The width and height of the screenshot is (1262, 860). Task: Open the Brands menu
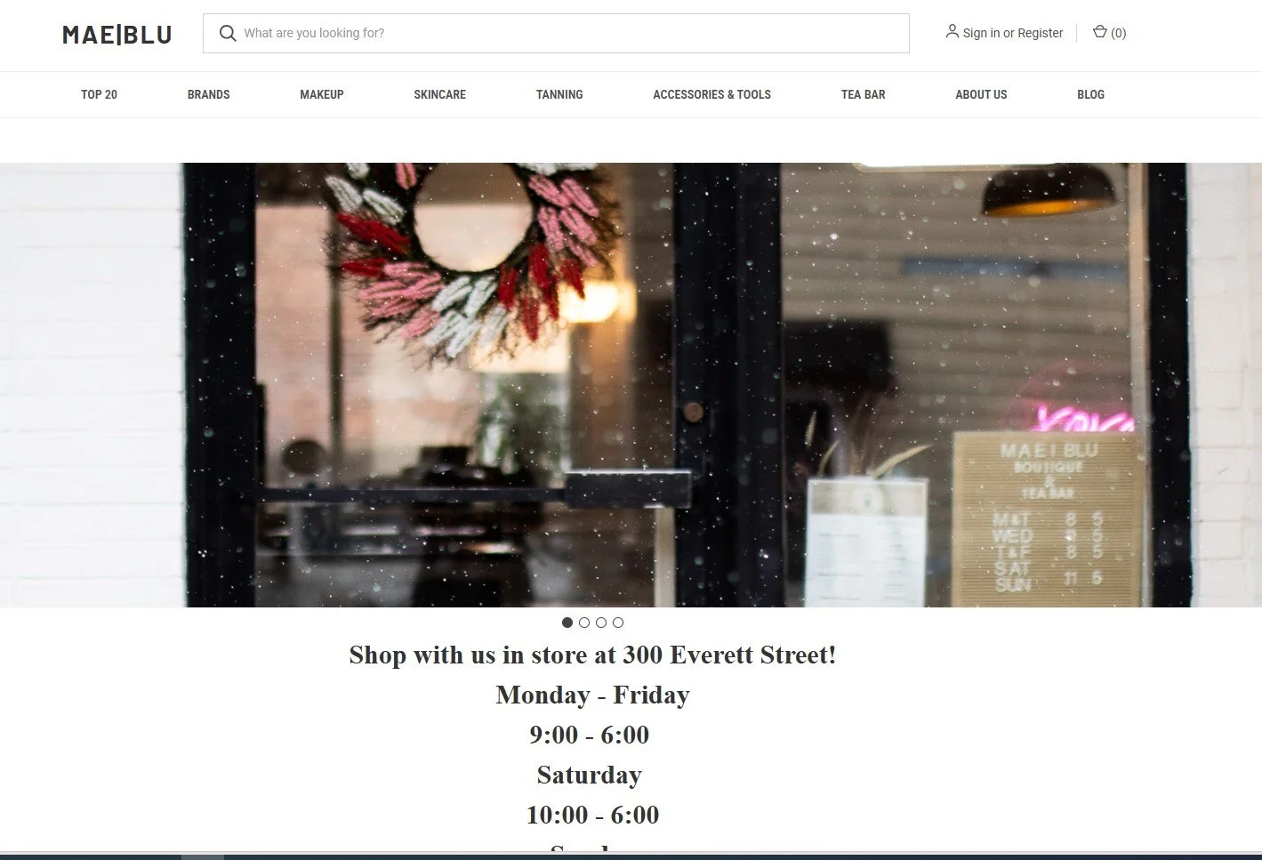click(x=209, y=94)
